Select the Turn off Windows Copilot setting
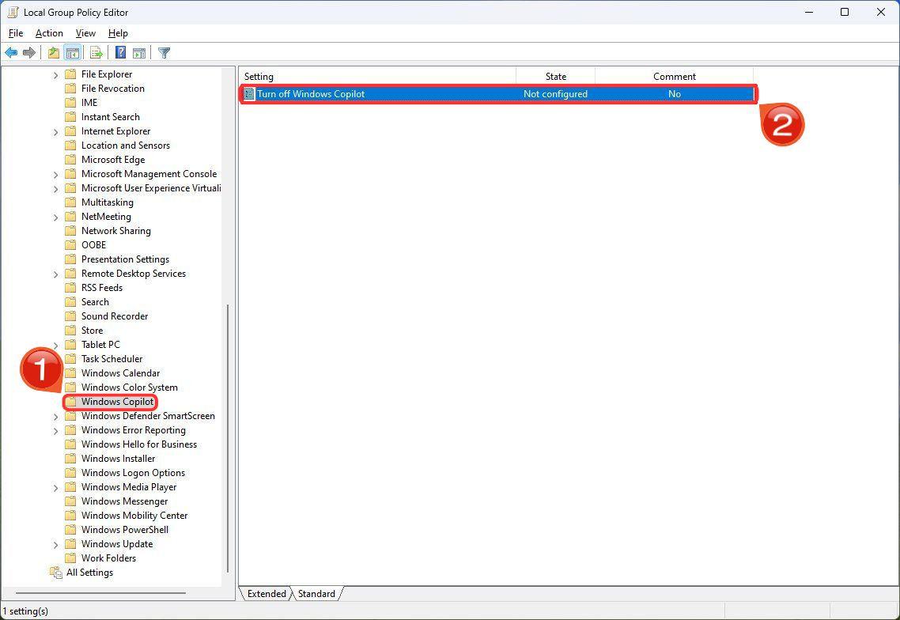The image size is (900, 620). click(x=497, y=93)
